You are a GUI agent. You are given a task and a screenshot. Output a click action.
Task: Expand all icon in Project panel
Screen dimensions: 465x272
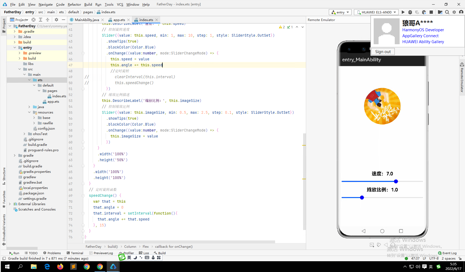[41, 20]
